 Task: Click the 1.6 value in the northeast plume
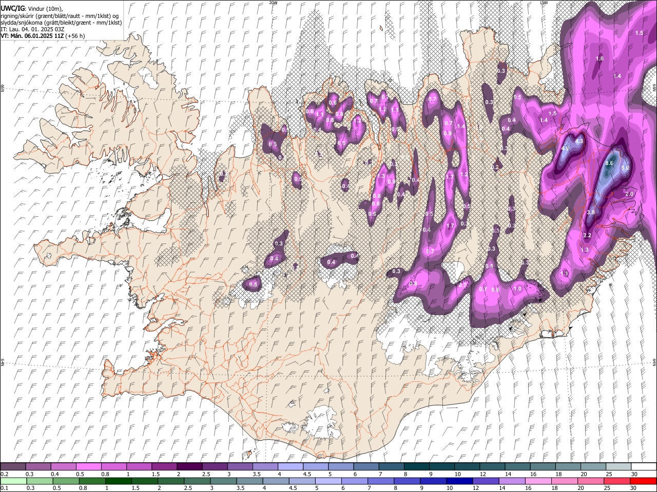click(600, 59)
